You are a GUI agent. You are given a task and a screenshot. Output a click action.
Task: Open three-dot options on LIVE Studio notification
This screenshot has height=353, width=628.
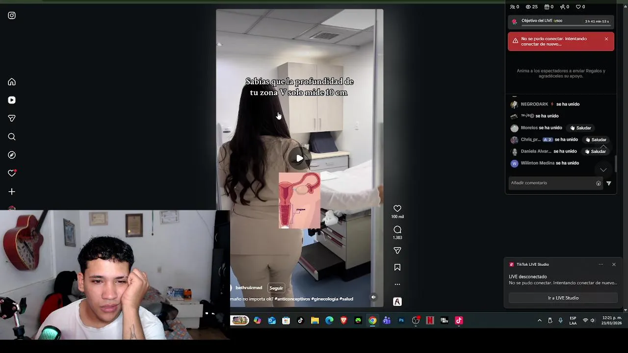[601, 264]
